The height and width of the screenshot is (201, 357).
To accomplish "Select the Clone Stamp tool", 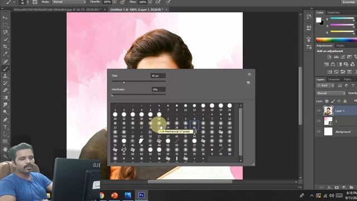I will point(5,76).
